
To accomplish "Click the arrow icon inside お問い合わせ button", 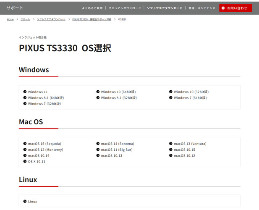I will pos(223,8).
